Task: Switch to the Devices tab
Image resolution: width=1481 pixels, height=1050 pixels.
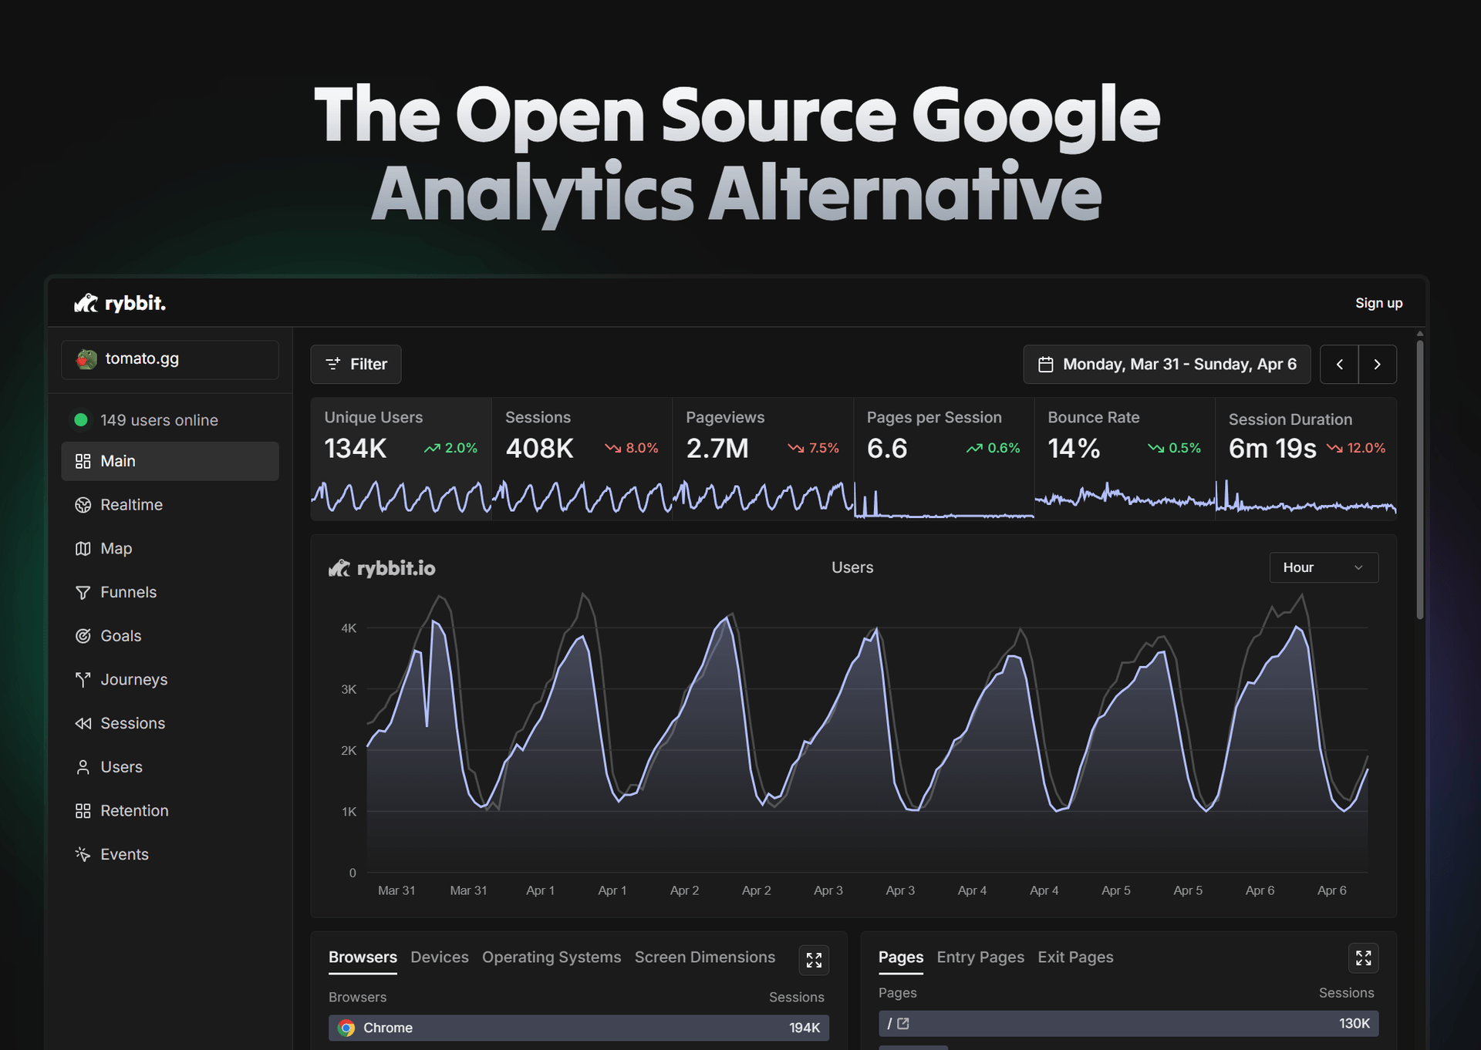Action: 439,957
